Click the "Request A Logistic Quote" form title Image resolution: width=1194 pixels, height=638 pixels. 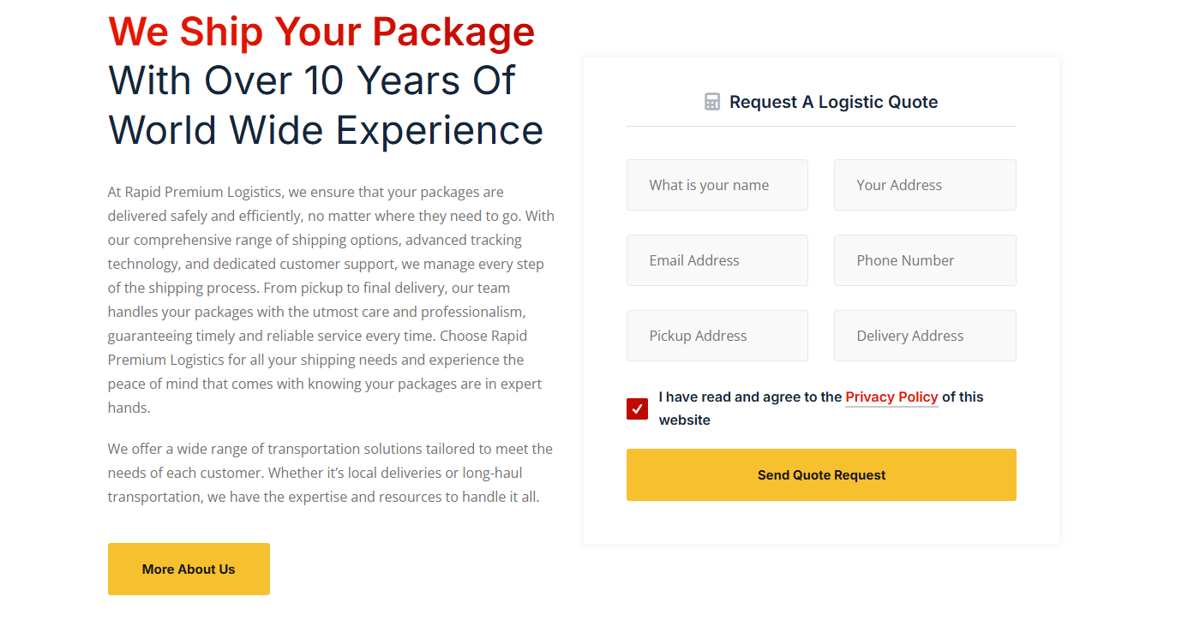pyautogui.click(x=833, y=102)
